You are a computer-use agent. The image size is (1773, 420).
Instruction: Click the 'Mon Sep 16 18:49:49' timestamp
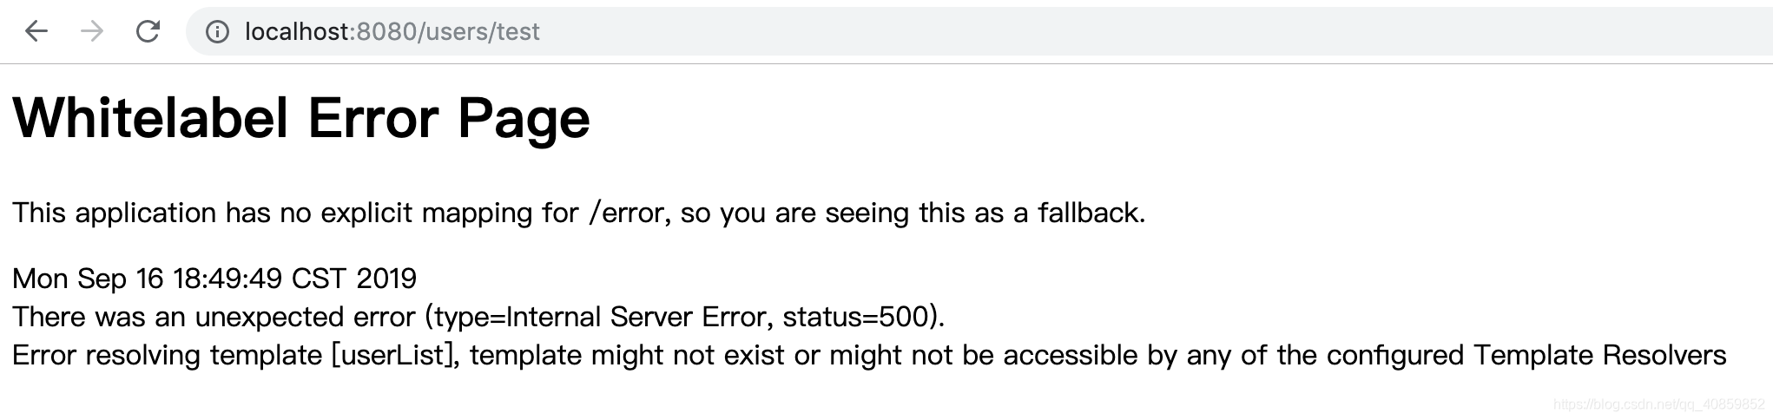point(148,279)
